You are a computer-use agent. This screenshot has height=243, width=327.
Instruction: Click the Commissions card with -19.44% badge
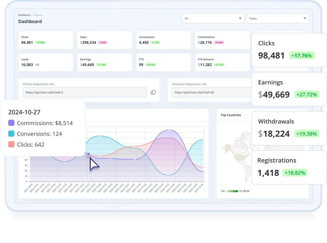(222, 40)
